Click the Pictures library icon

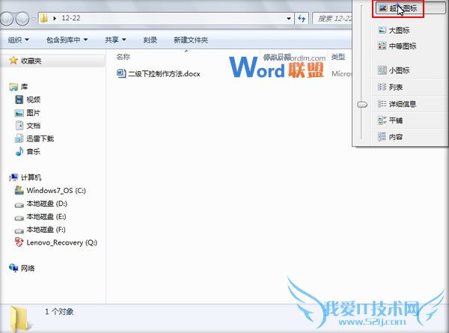(19, 112)
